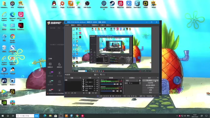
Task: Pop out the 混音器 dock panel
Action: (x=123, y=78)
